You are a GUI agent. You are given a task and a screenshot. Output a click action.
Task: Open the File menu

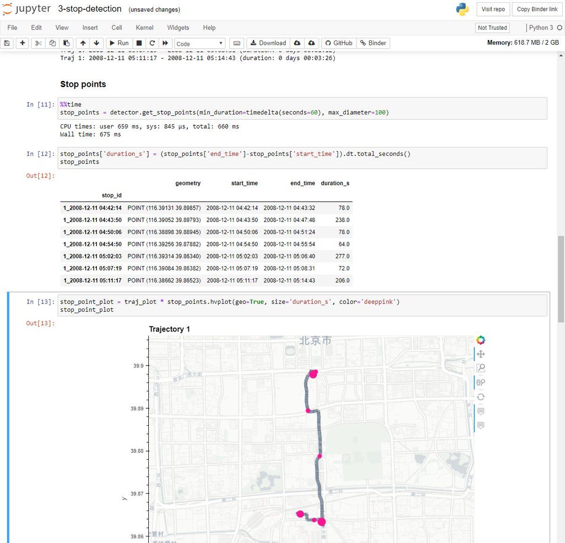[12, 28]
